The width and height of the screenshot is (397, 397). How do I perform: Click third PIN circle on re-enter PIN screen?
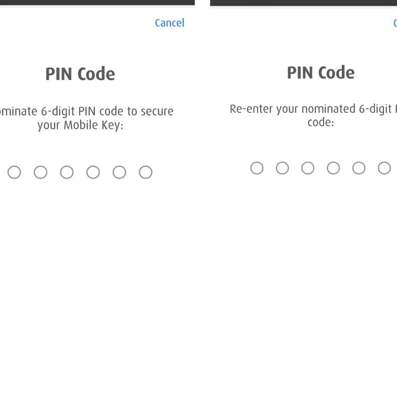pyautogui.click(x=308, y=168)
